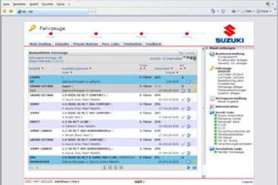
Task: Open the Vertragsverwaltung icon in sidebar
Action: coord(212,98)
